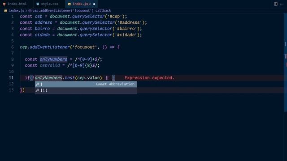This screenshot has height=161, width=287.
Task: Click the index.html file icon in tab
Action: [x=4, y=4]
